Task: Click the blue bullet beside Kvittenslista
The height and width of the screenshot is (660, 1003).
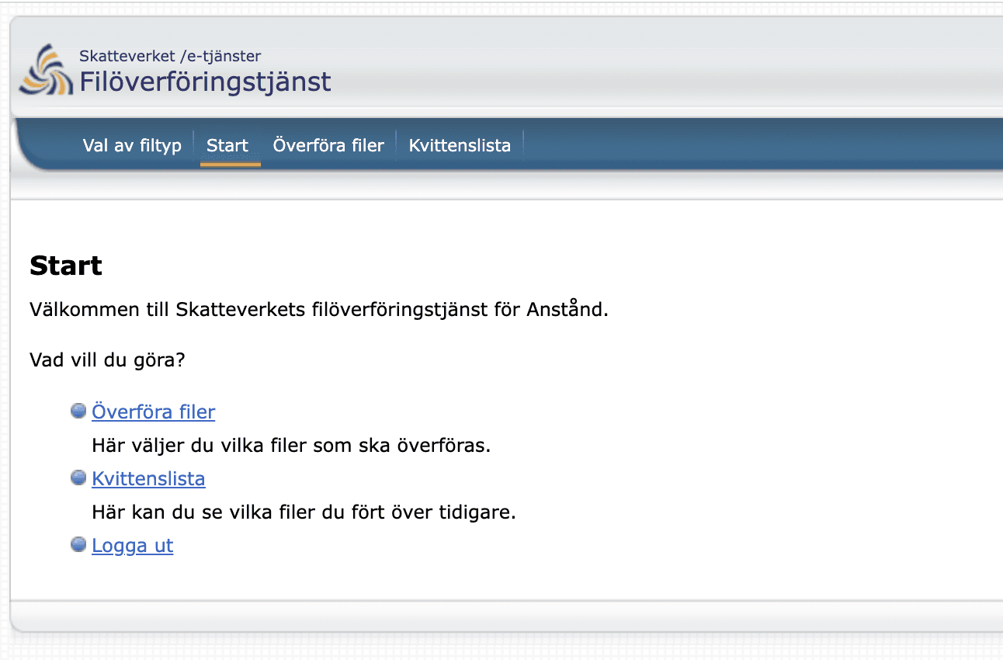Action: (78, 478)
